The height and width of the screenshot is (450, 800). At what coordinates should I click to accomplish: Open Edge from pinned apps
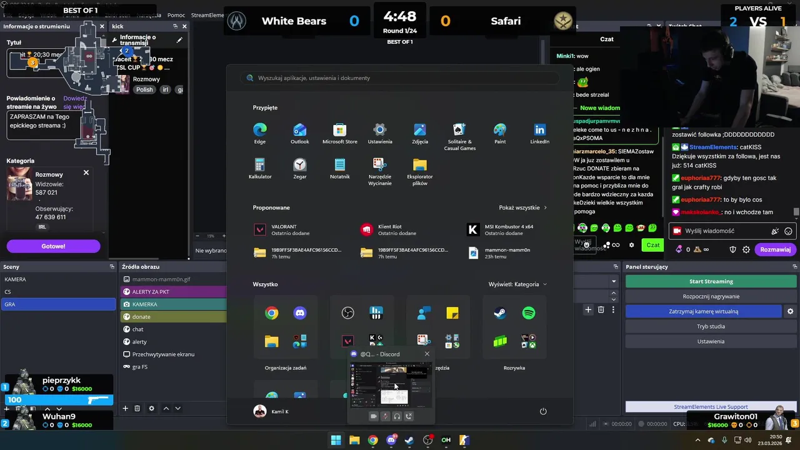[260, 134]
